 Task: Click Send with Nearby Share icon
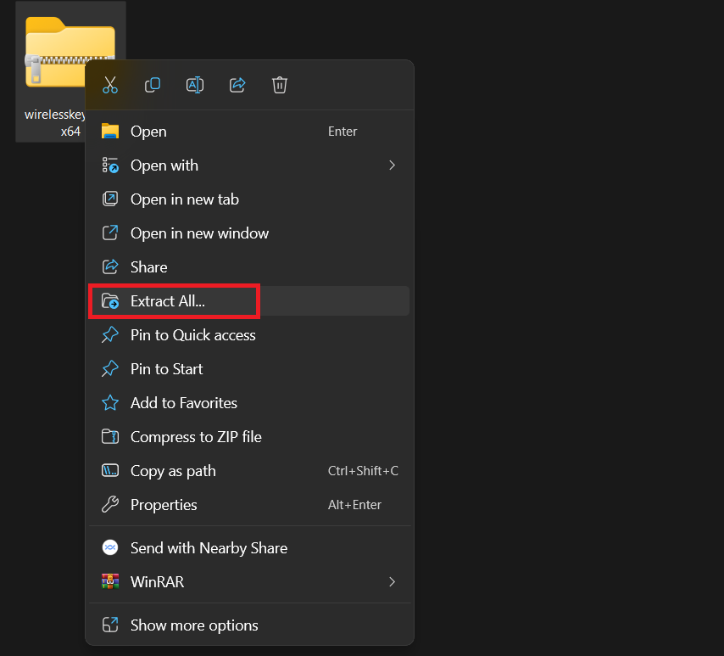[x=110, y=548]
